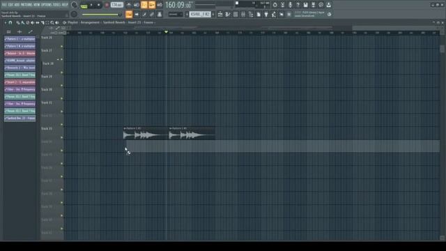Select the Zoom magnifier tool
Image resolution: width=446 pixels, height=251 pixels.
point(52,23)
